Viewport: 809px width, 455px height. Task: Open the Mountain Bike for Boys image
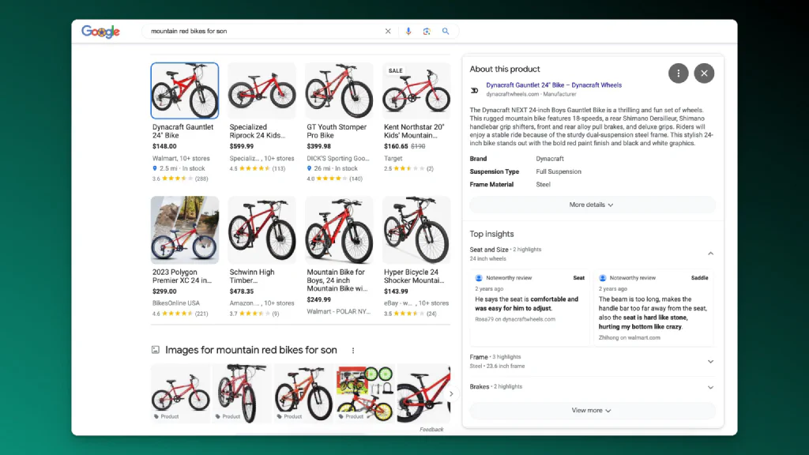coord(339,230)
